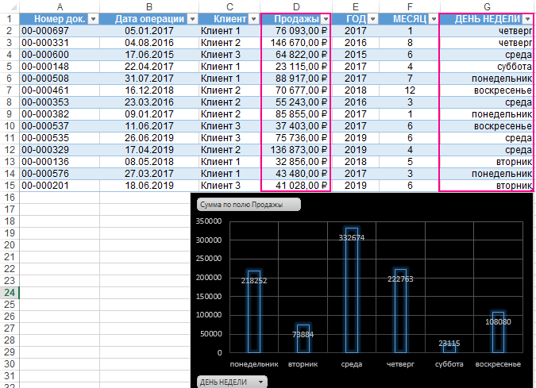
Task: Click the cell with date 16.12.2018
Action: click(148, 90)
